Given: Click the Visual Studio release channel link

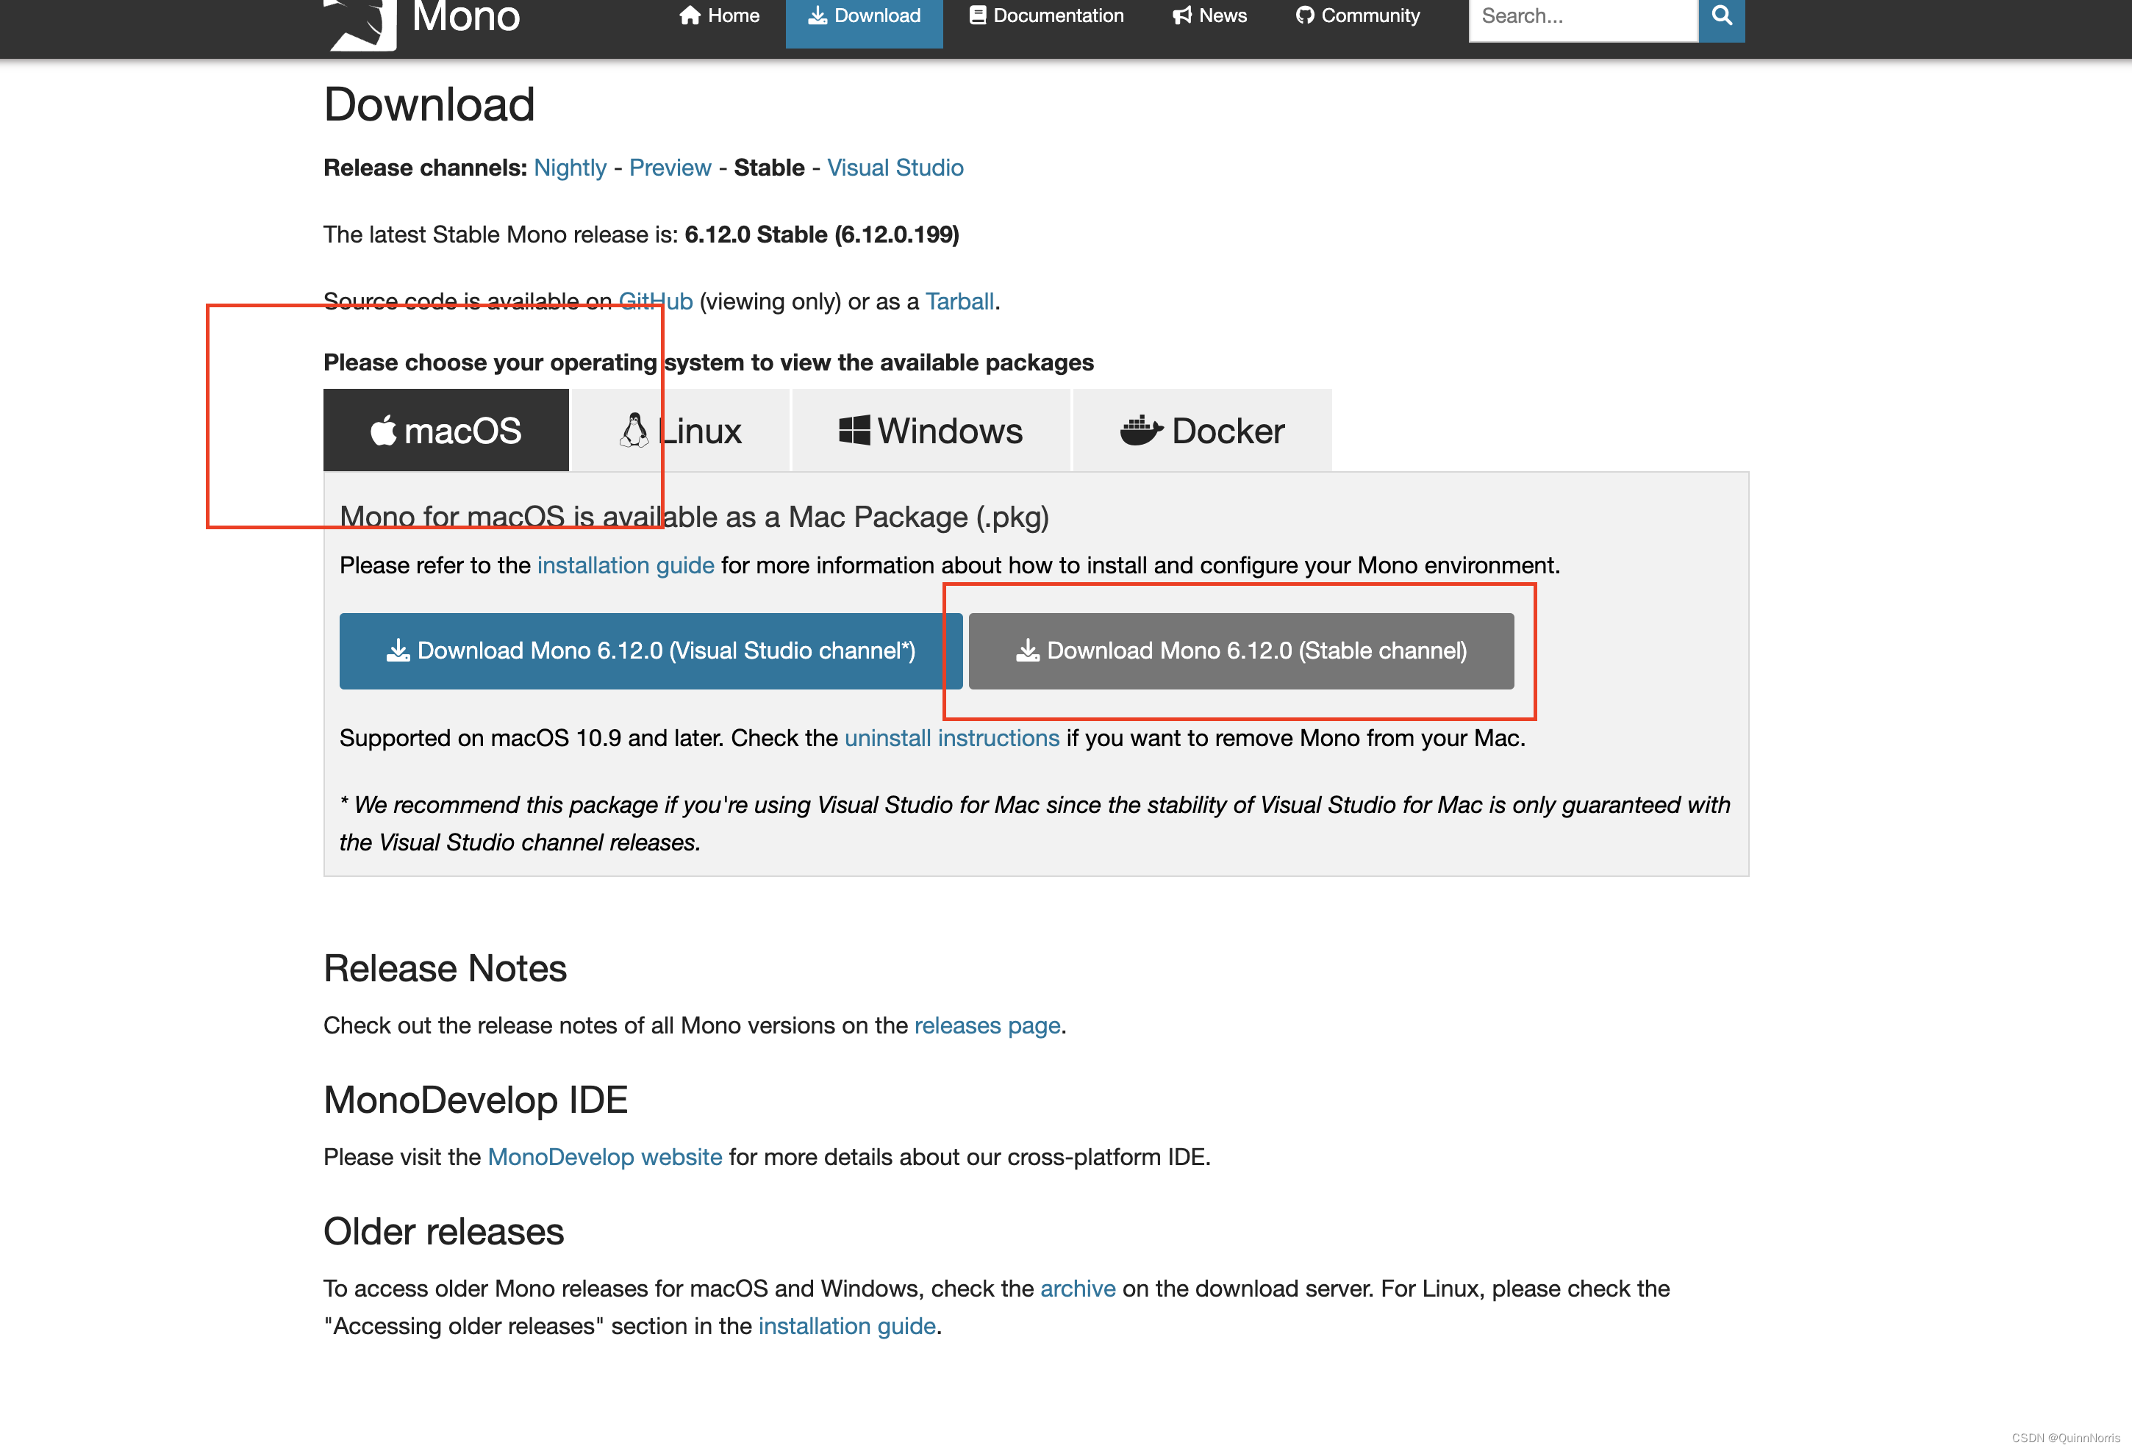Looking at the screenshot, I should (895, 167).
